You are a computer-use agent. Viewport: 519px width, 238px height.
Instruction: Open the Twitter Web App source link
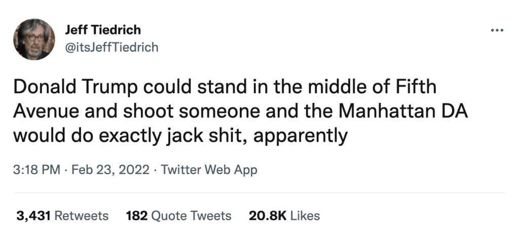click(x=209, y=170)
